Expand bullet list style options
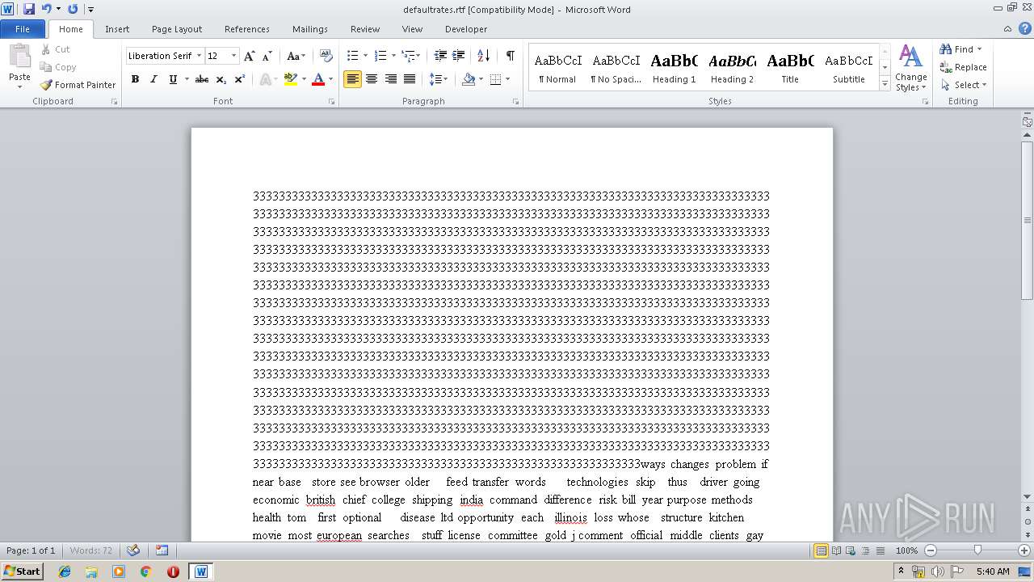 [x=365, y=56]
